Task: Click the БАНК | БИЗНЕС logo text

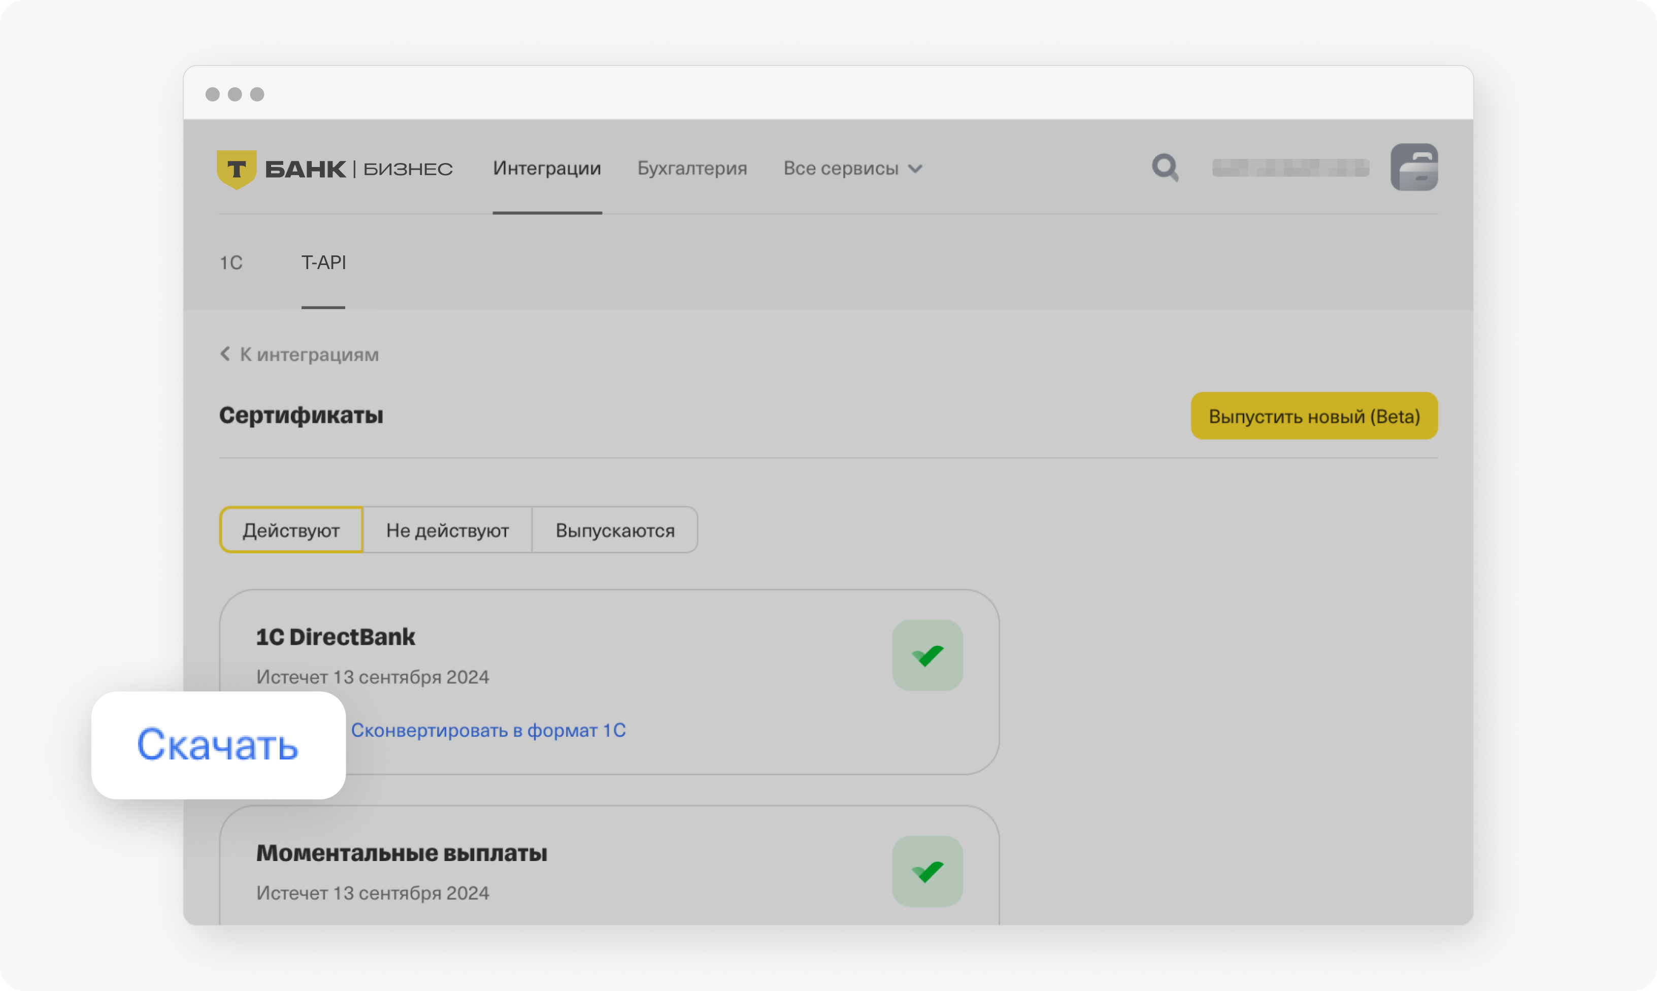Action: click(358, 169)
